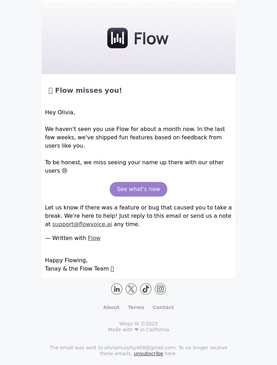The height and width of the screenshot is (365, 277).
Task: Open the X (Twitter) social icon
Action: [x=131, y=289]
